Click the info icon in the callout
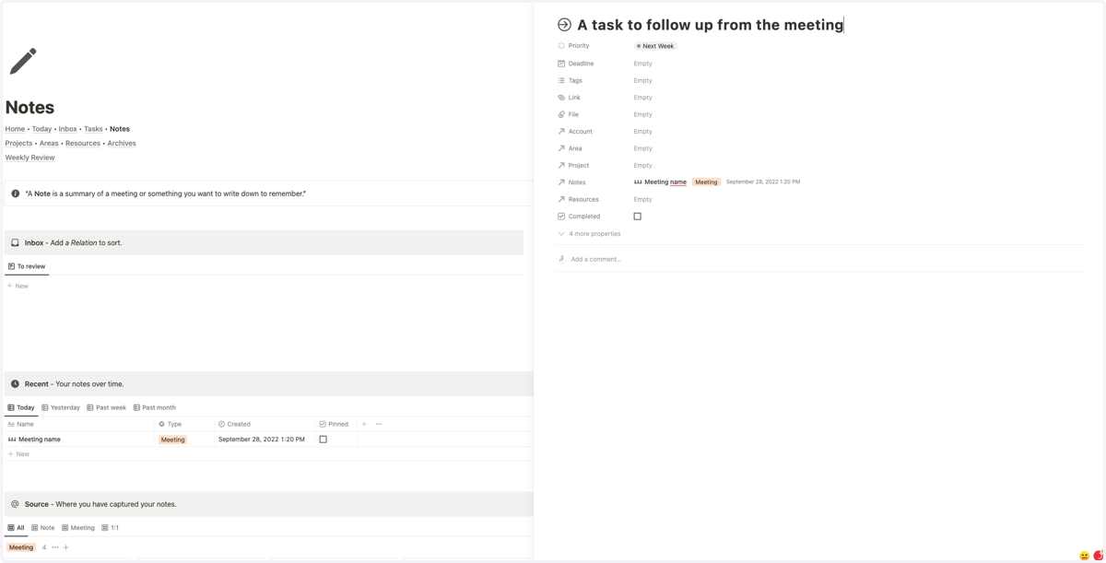This screenshot has width=1106, height=563. 15,194
